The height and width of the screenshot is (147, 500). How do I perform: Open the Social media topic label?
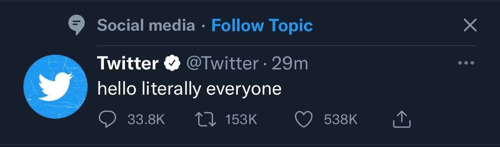coord(146,26)
